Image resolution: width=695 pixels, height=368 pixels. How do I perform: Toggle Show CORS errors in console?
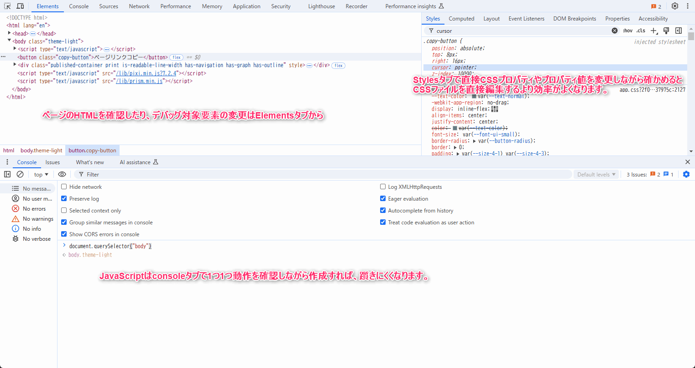tap(64, 234)
